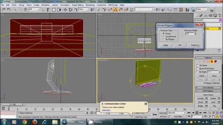Collapse the Selection rollout
Image resolution: width=223 pixels, height=125 pixels.
click(208, 58)
